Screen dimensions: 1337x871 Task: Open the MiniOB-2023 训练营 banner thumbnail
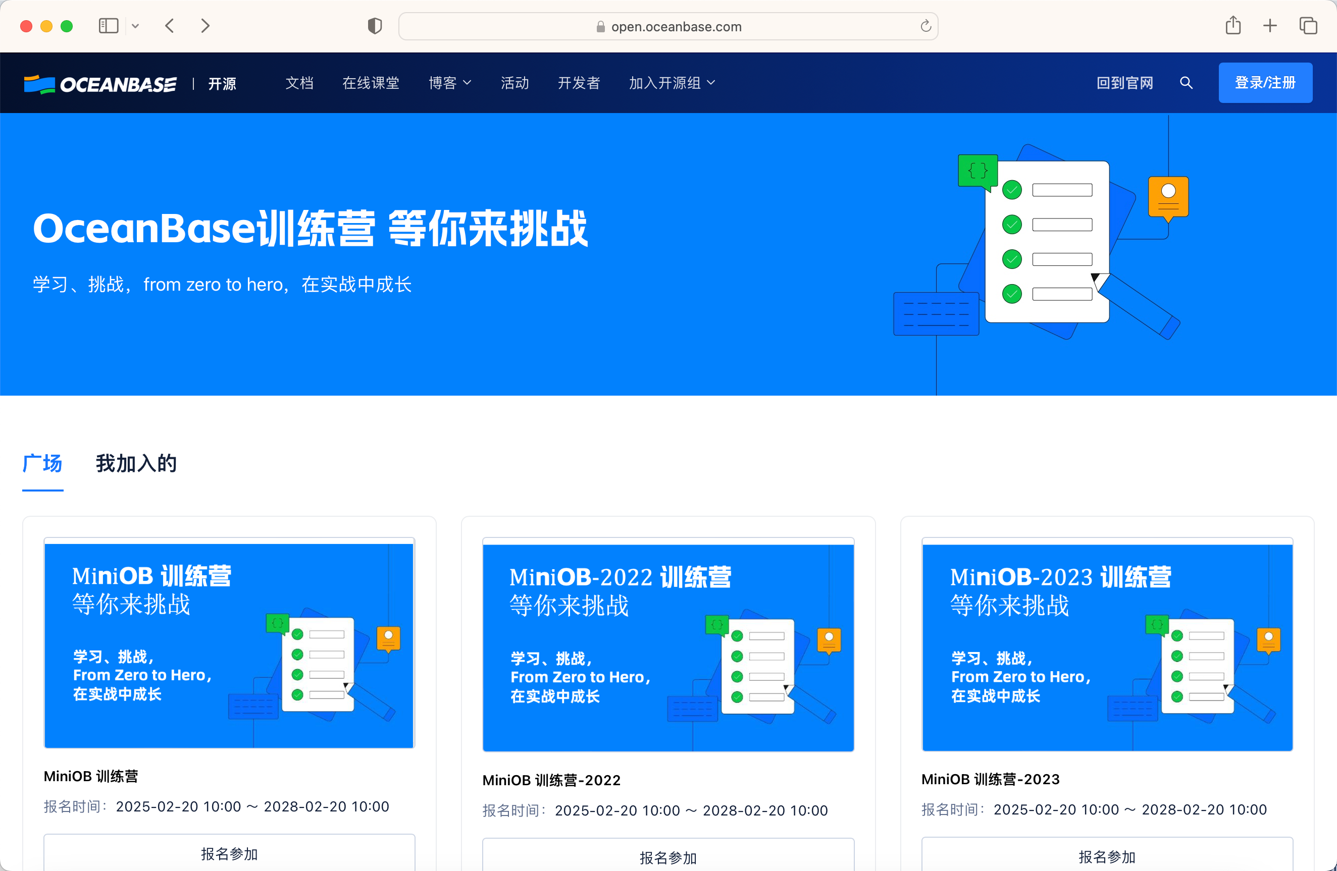coord(1107,645)
